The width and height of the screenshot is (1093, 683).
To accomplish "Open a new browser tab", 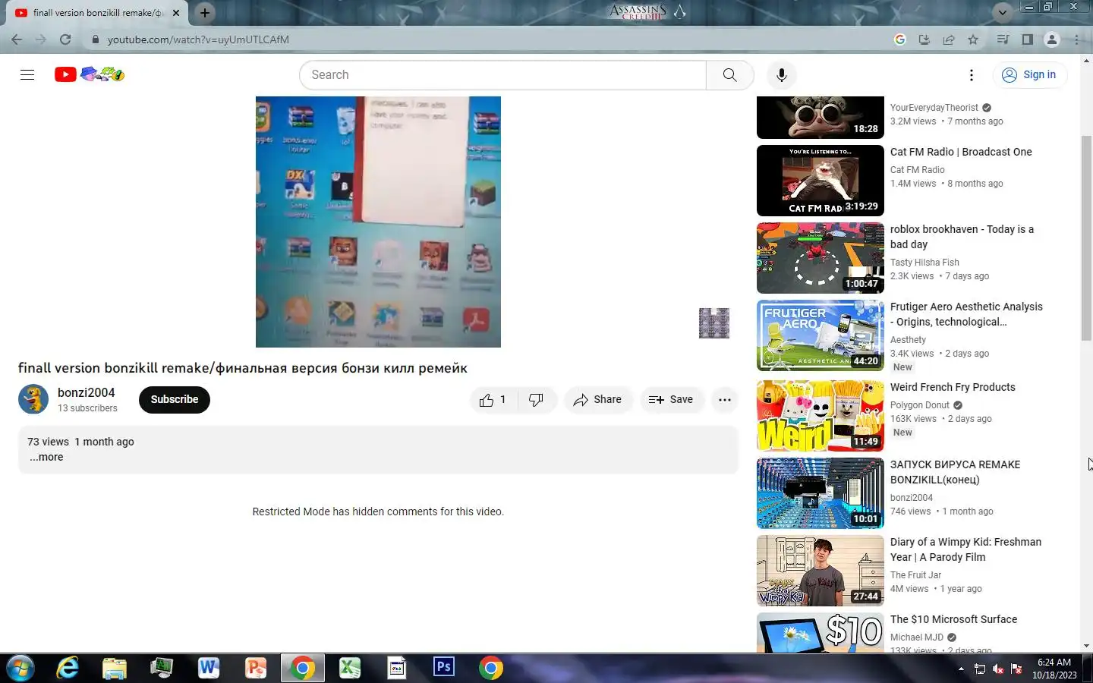I will point(205,13).
